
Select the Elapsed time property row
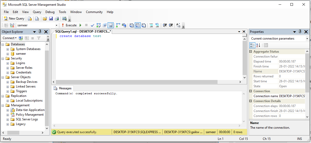tap(277, 61)
